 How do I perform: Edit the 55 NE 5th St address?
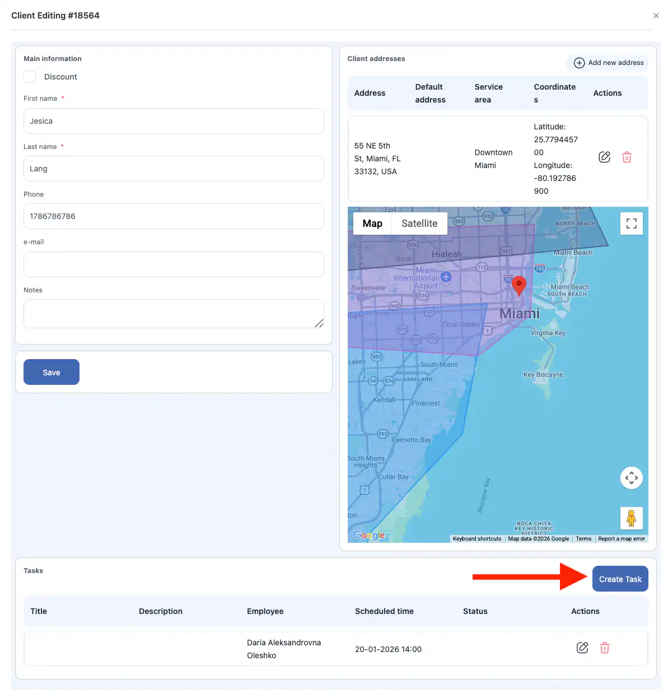click(x=604, y=157)
